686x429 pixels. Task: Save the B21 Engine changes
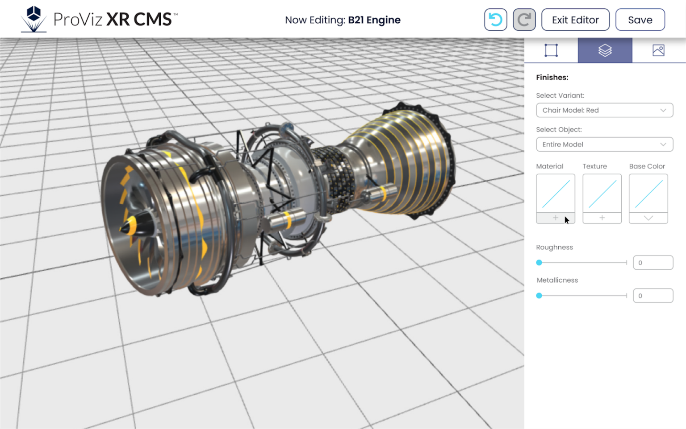(x=640, y=20)
